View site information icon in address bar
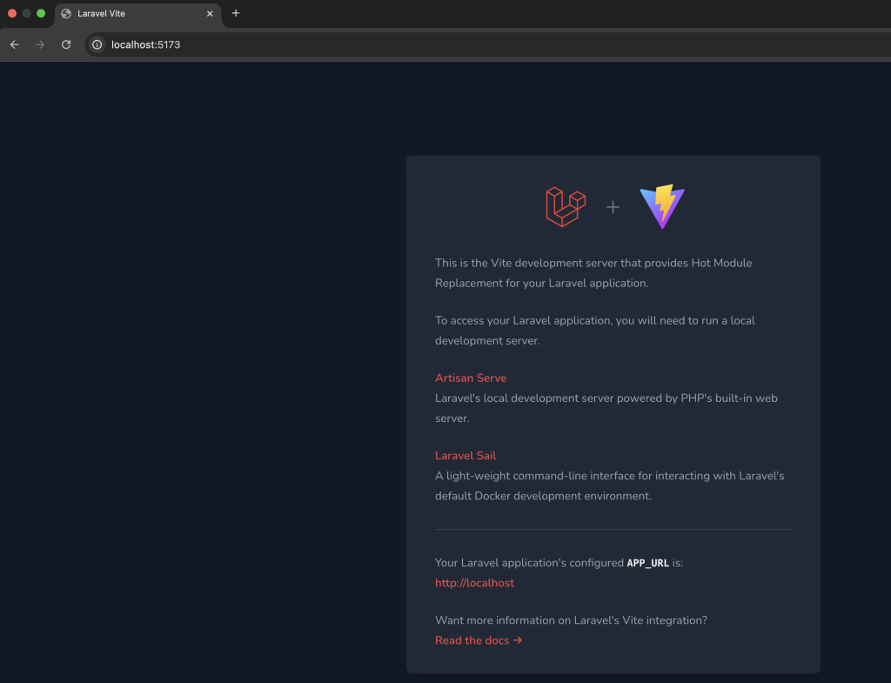The height and width of the screenshot is (683, 891). [x=97, y=44]
